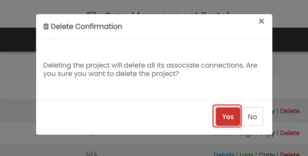Click the dimmed table row left of bottom N/A
The height and width of the screenshot is (156, 308).
click(x=42, y=151)
